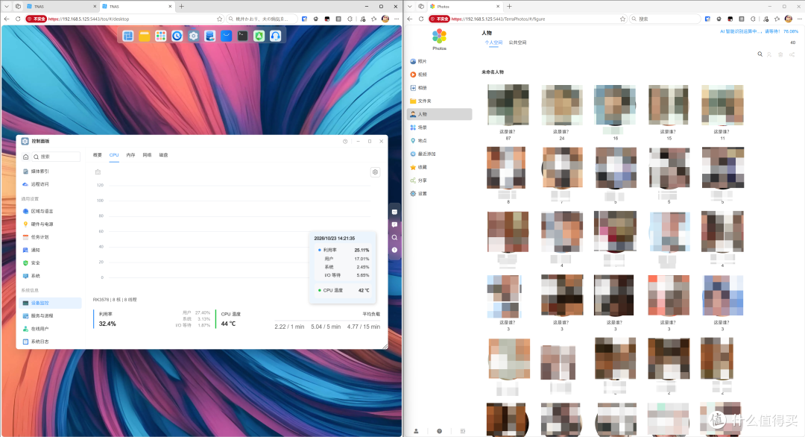The width and height of the screenshot is (805, 437).
Task: Open the storage database icon in the TNAS dock
Action: [210, 36]
